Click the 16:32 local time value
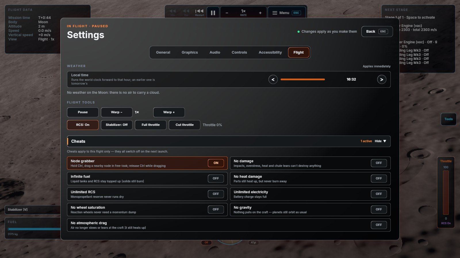The height and width of the screenshot is (258, 460). click(351, 79)
